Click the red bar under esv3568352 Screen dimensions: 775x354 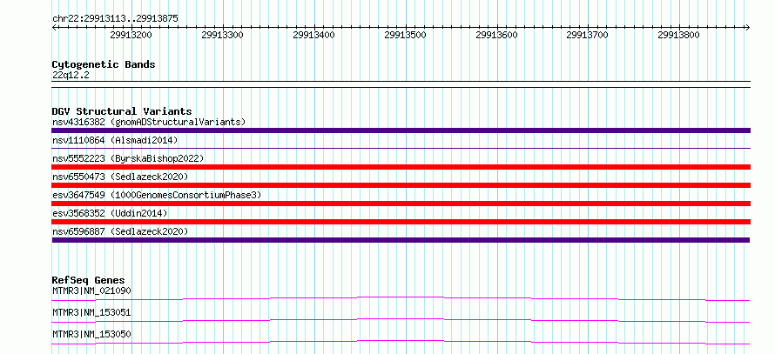pyautogui.click(x=401, y=222)
